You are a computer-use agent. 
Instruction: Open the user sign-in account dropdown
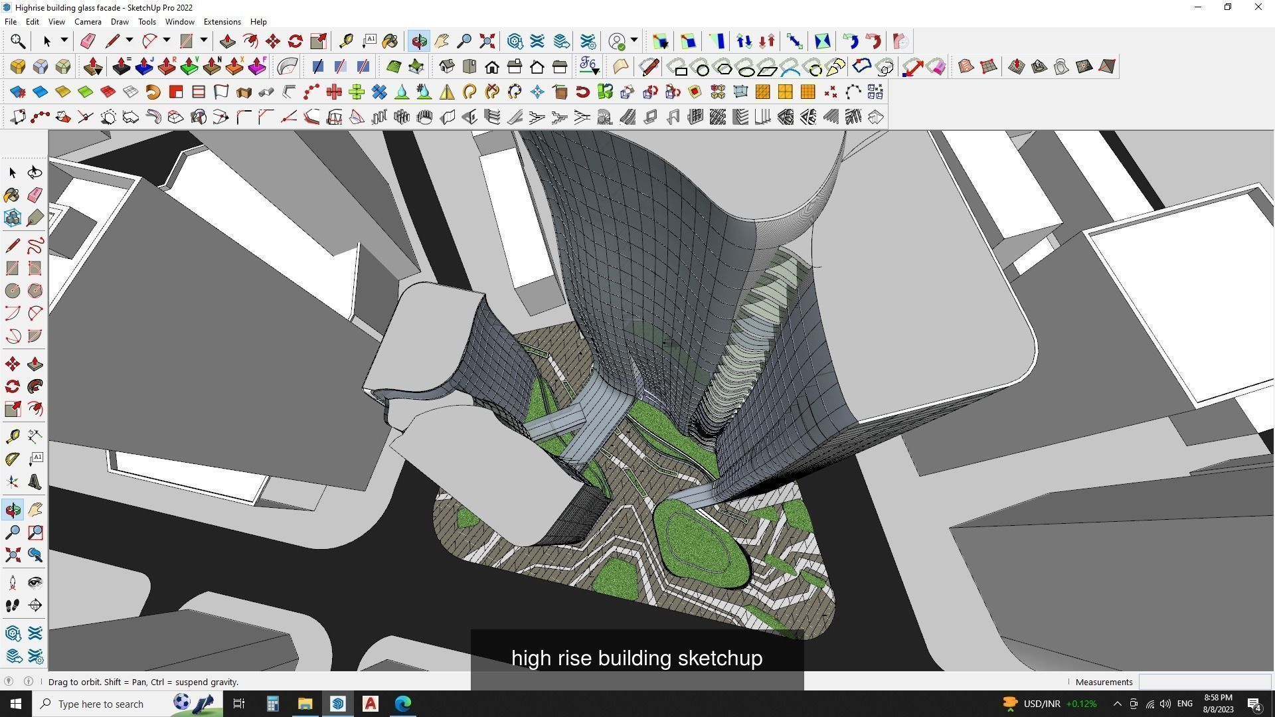(x=634, y=41)
